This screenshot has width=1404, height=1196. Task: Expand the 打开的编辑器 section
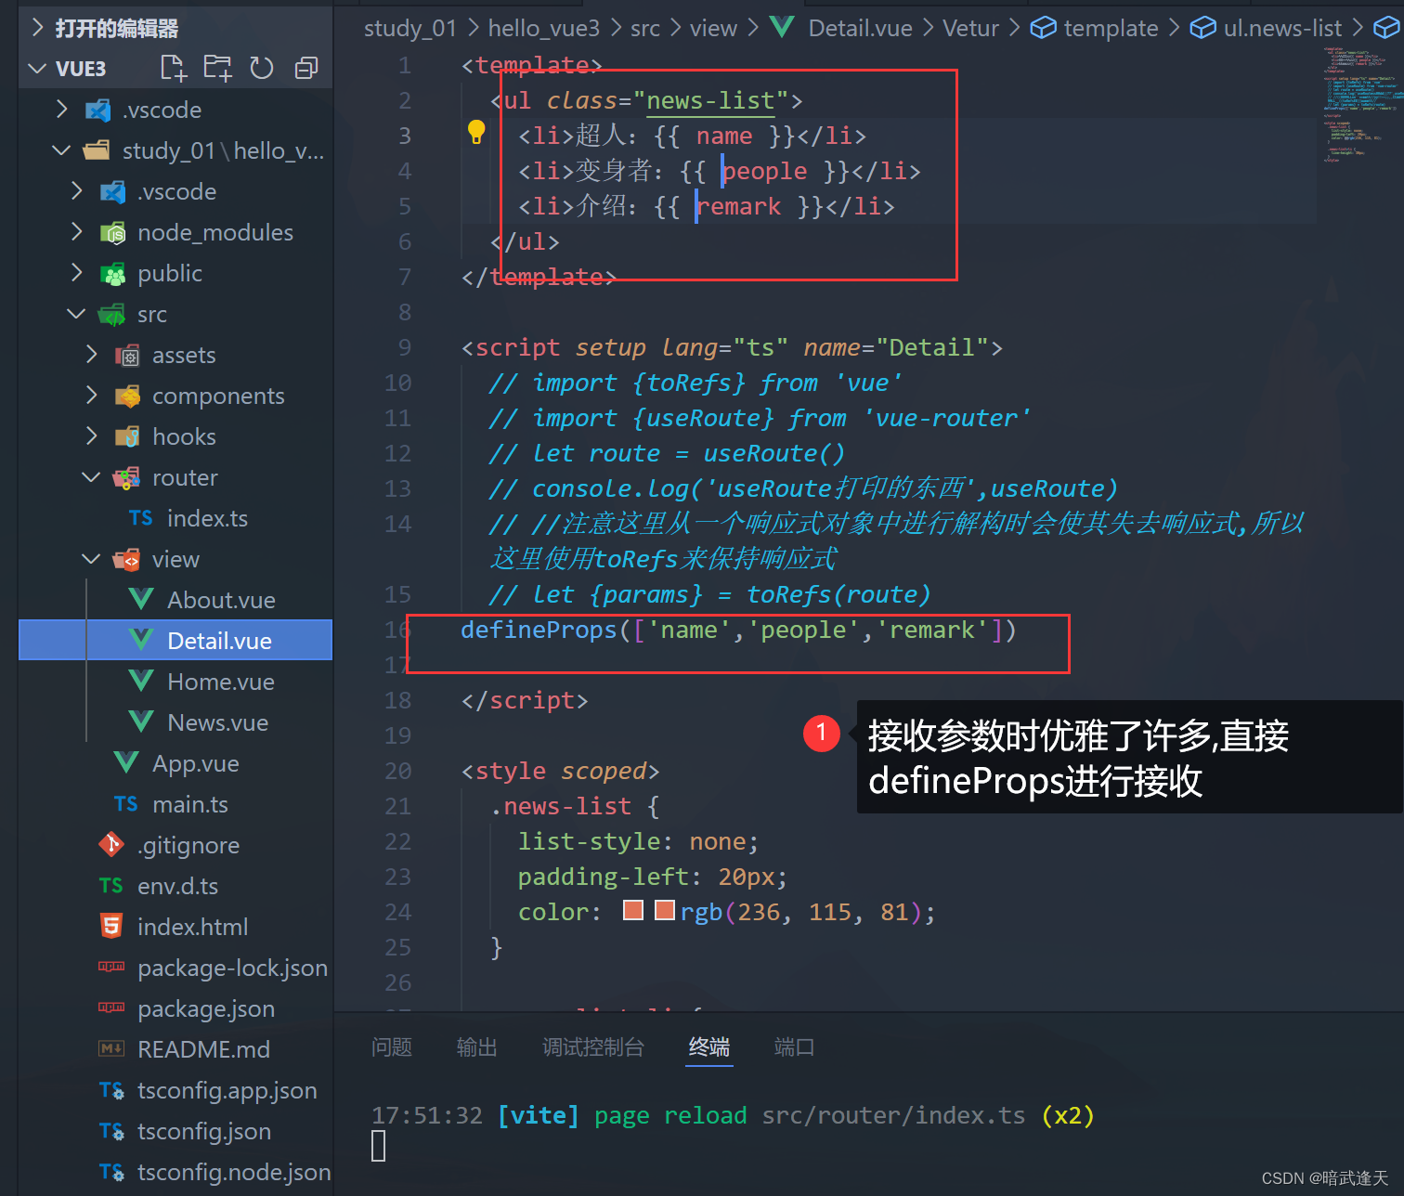pyautogui.click(x=37, y=28)
